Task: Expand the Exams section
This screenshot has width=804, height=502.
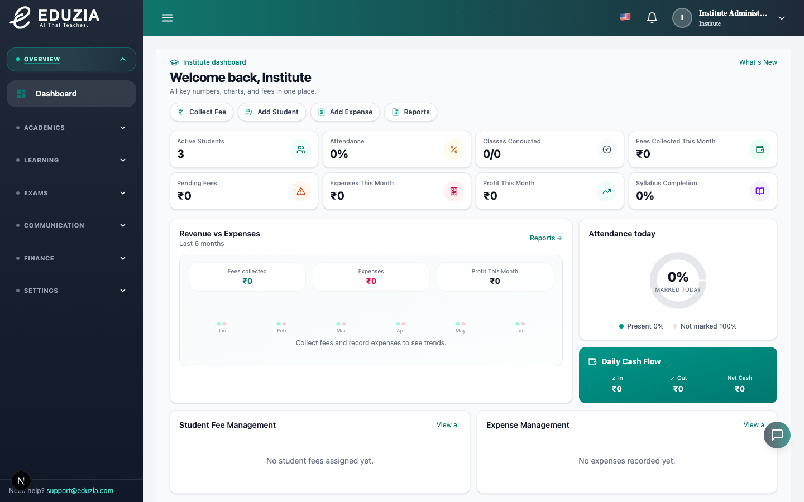Action: 71,193
